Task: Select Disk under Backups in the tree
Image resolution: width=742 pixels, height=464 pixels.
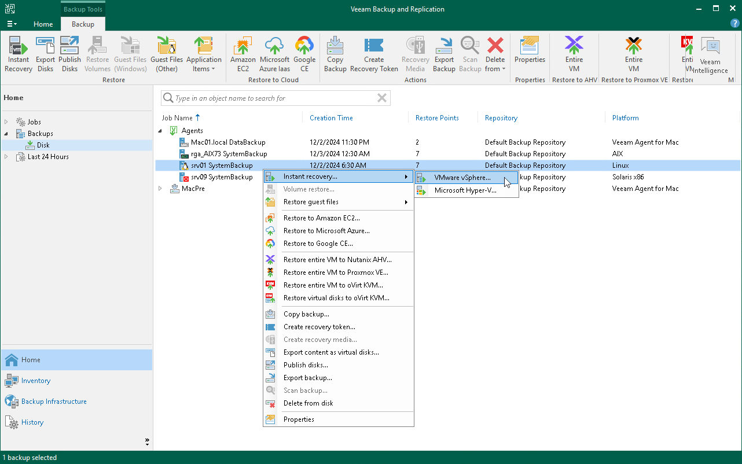Action: tap(43, 145)
